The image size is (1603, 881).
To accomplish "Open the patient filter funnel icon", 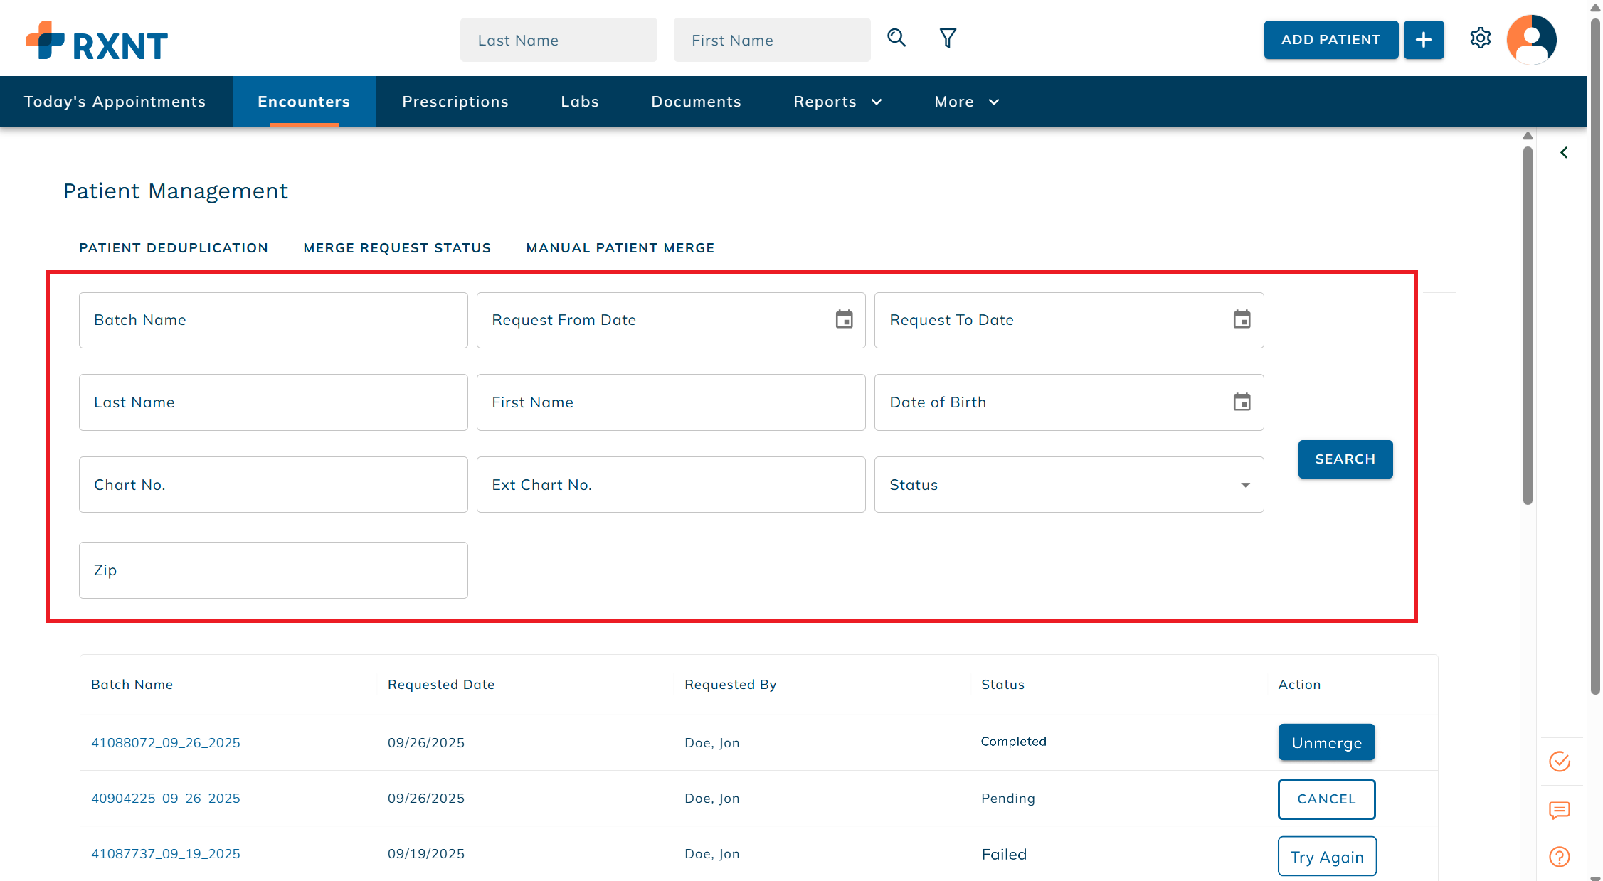I will point(948,38).
